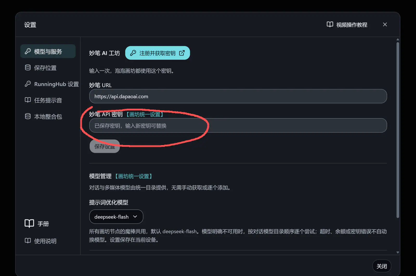Click the book icon beside 使用说明
The height and width of the screenshot is (276, 416).
click(x=28, y=241)
